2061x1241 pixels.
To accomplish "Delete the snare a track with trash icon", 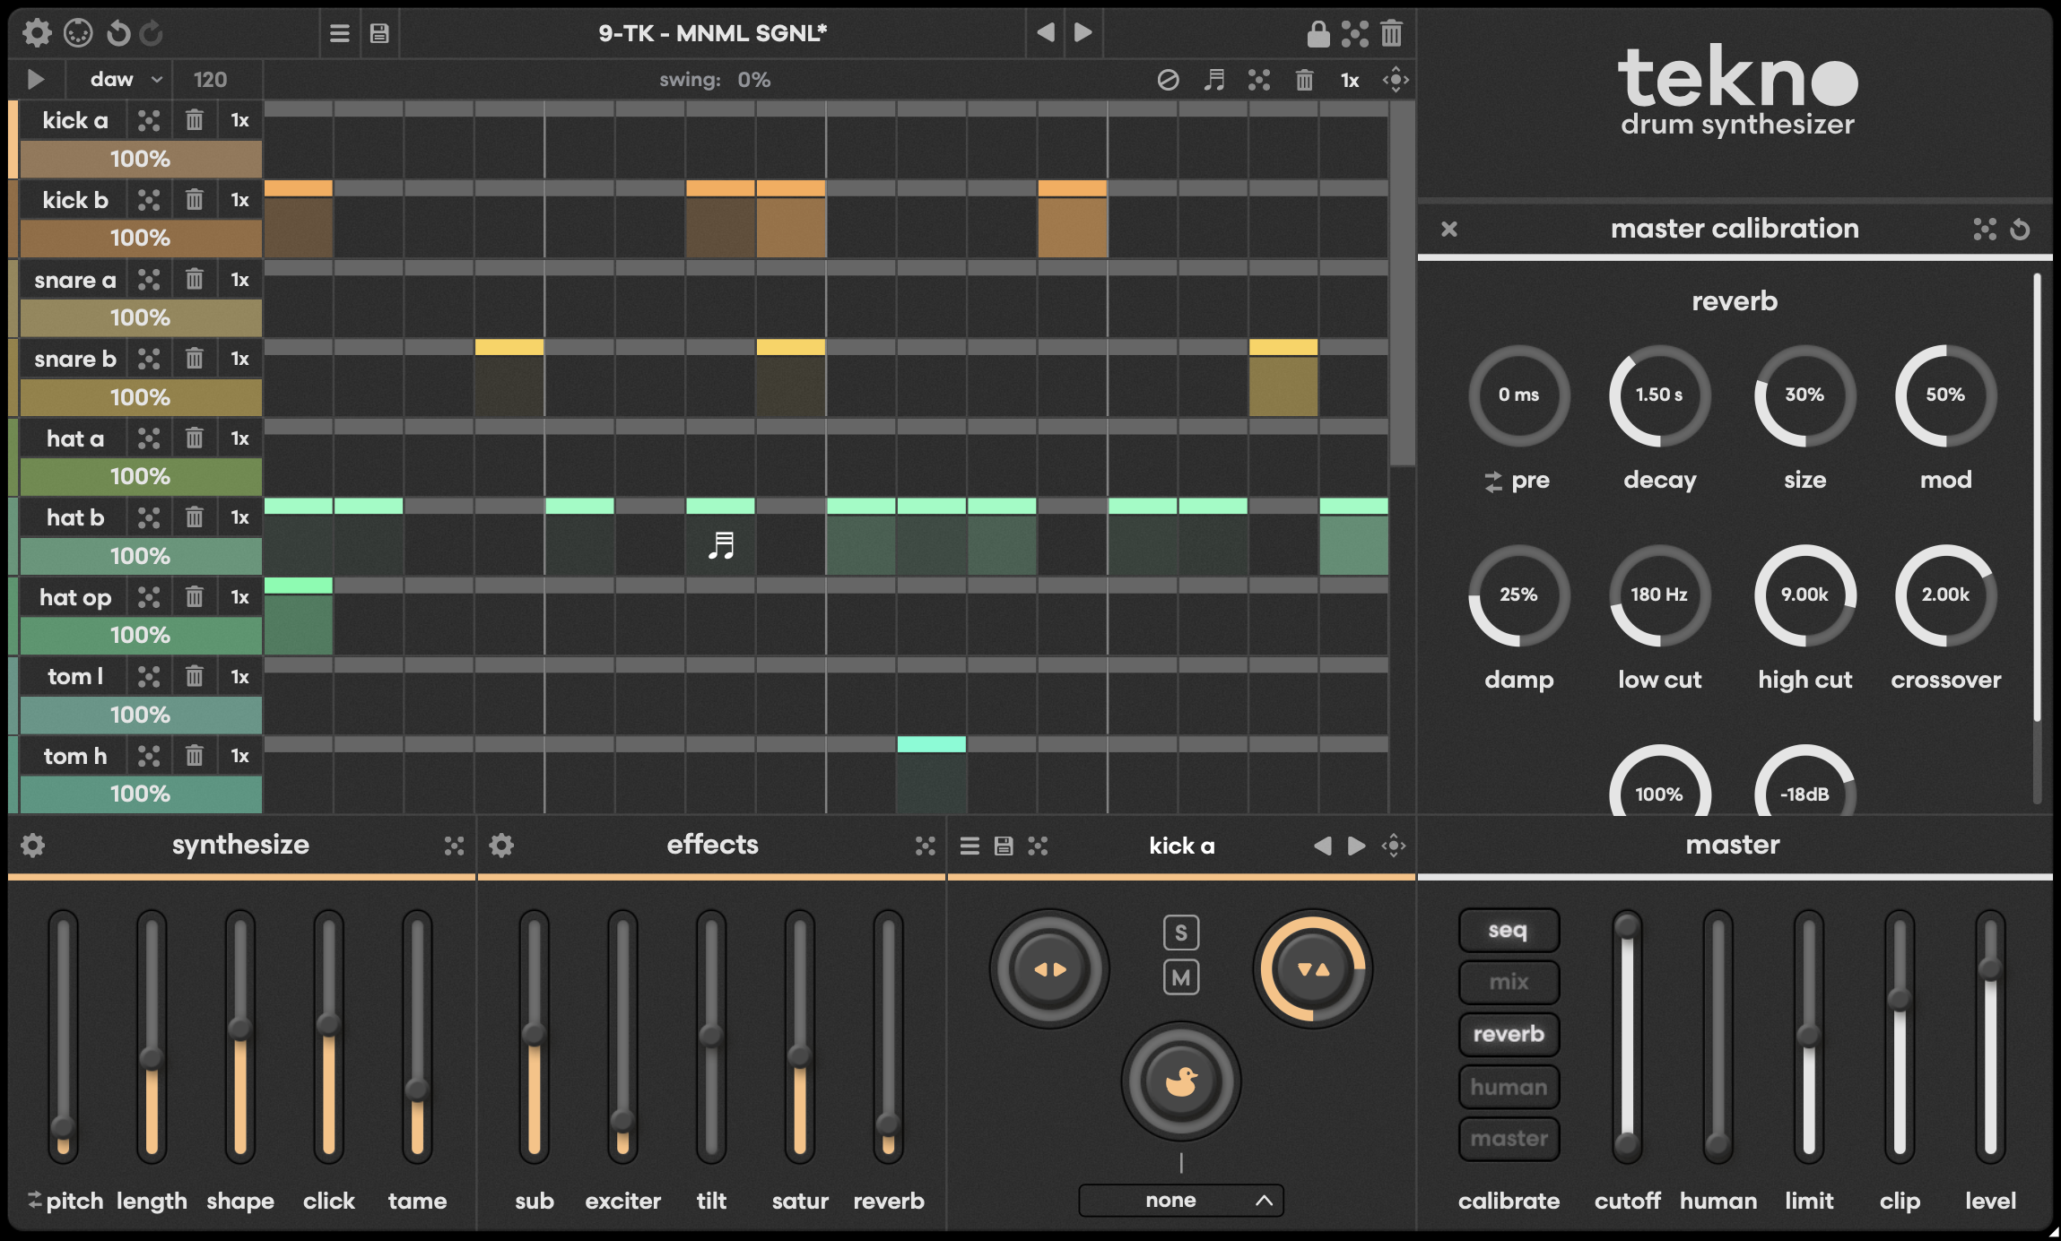I will (194, 279).
